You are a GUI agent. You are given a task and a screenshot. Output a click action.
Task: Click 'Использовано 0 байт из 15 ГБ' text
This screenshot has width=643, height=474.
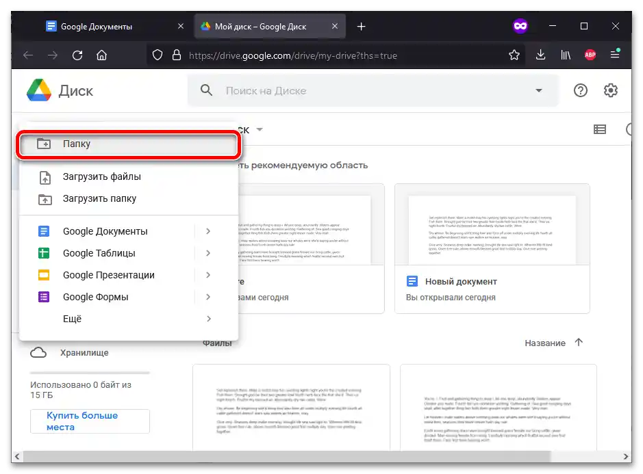coord(81,390)
